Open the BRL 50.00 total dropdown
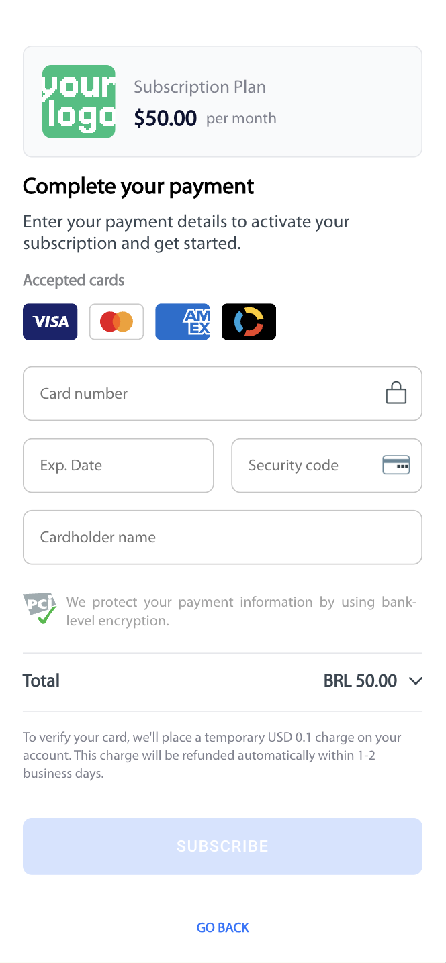 pyautogui.click(x=361, y=681)
